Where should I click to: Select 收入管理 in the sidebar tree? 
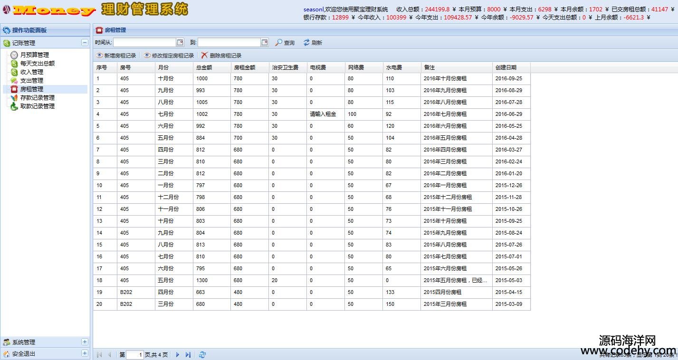click(31, 72)
